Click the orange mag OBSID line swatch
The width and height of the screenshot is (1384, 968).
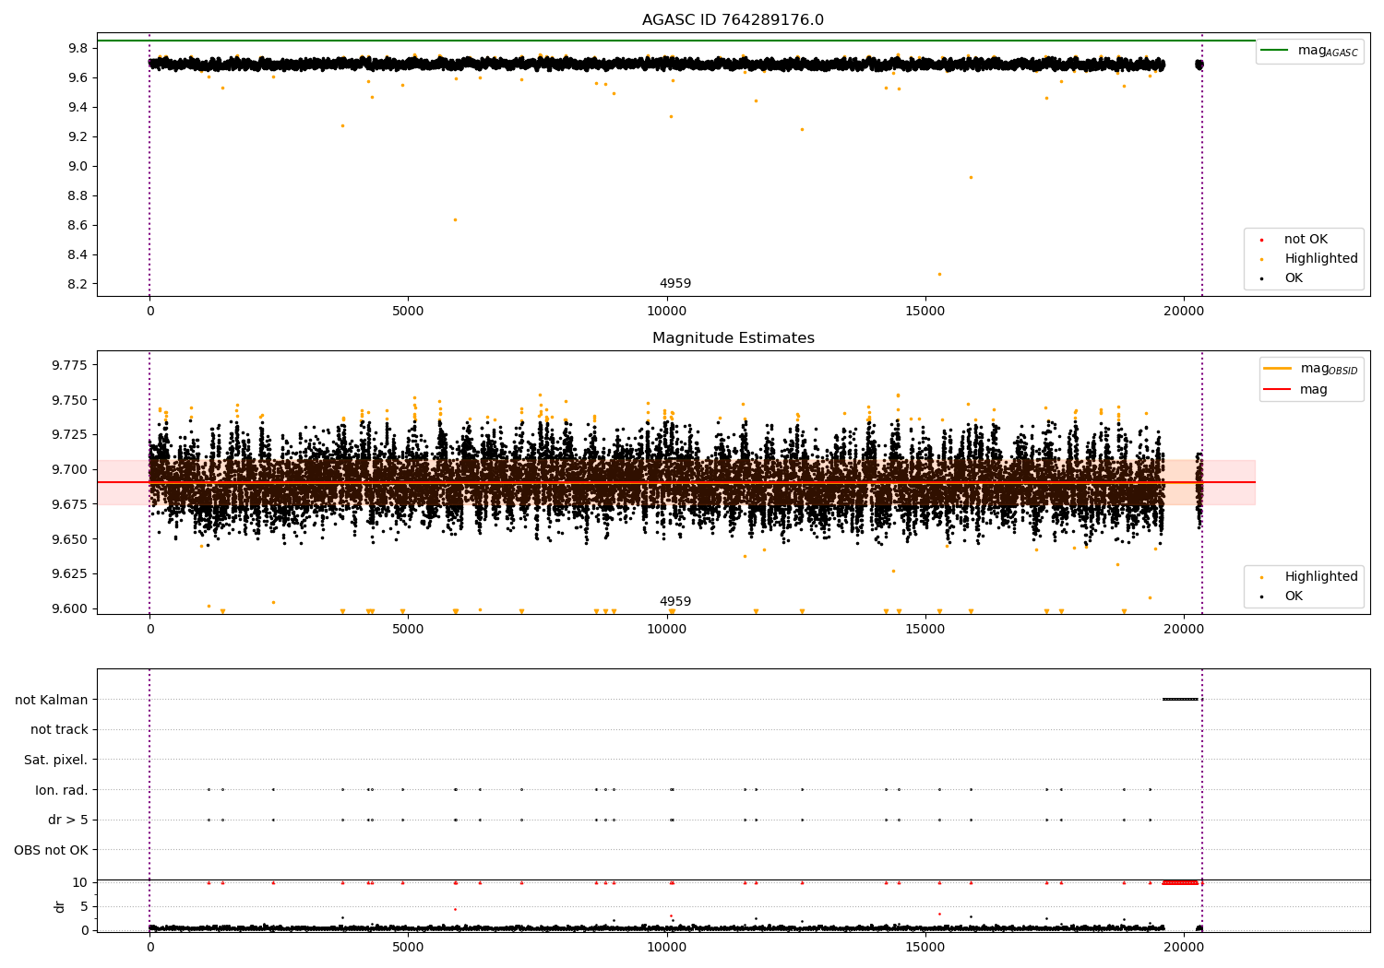coord(1278,368)
